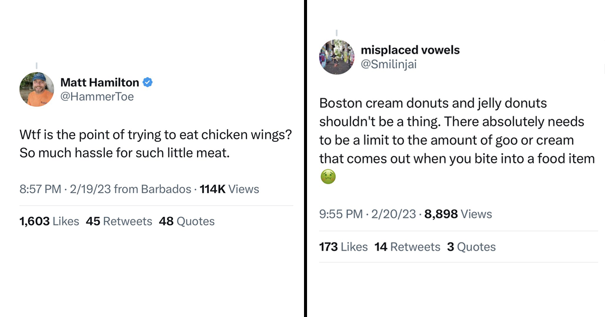View the 8,898 Views count
This screenshot has height=317, width=605.
click(458, 214)
